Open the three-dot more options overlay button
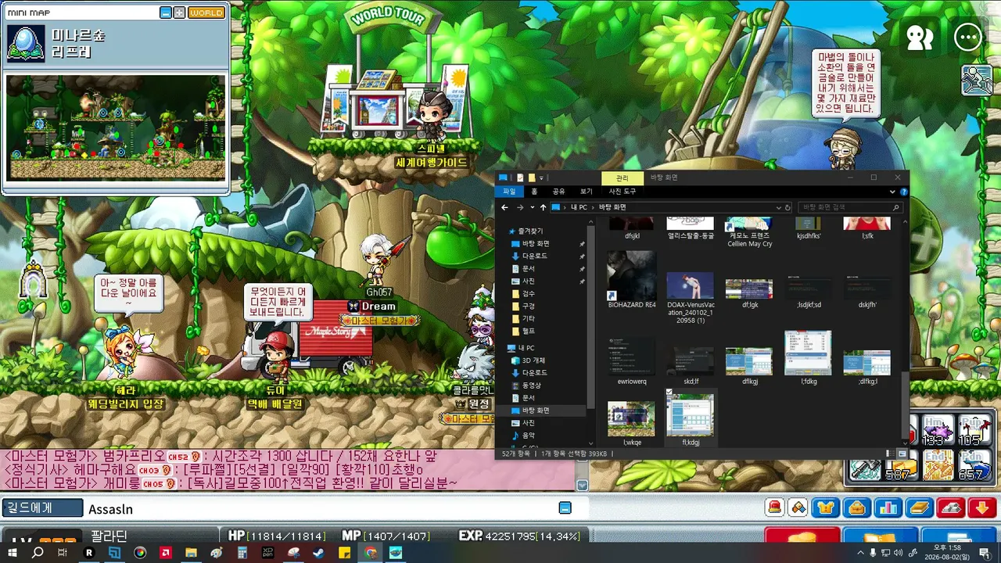Screen dimensions: 1001x563 coord(968,36)
